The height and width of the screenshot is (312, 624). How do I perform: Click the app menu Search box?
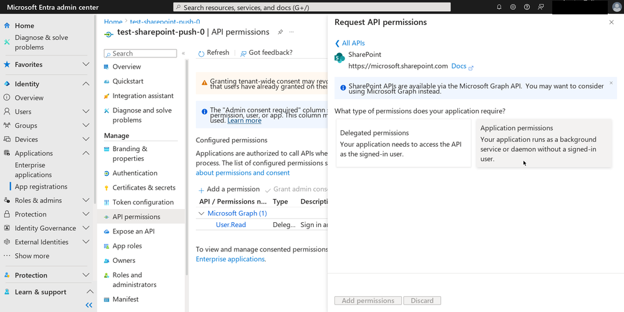140,53
